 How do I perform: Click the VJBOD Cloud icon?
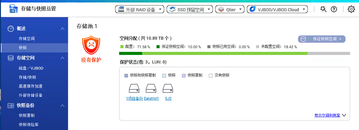(252, 9)
